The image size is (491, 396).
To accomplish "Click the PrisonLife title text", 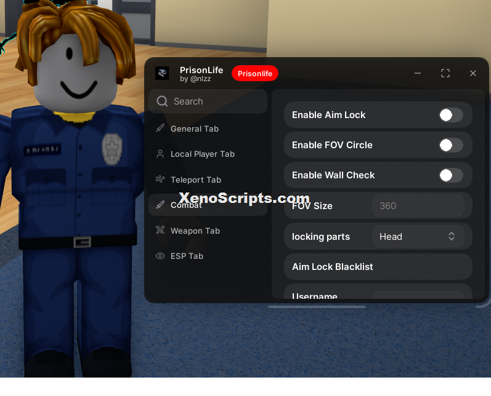I will pyautogui.click(x=201, y=70).
